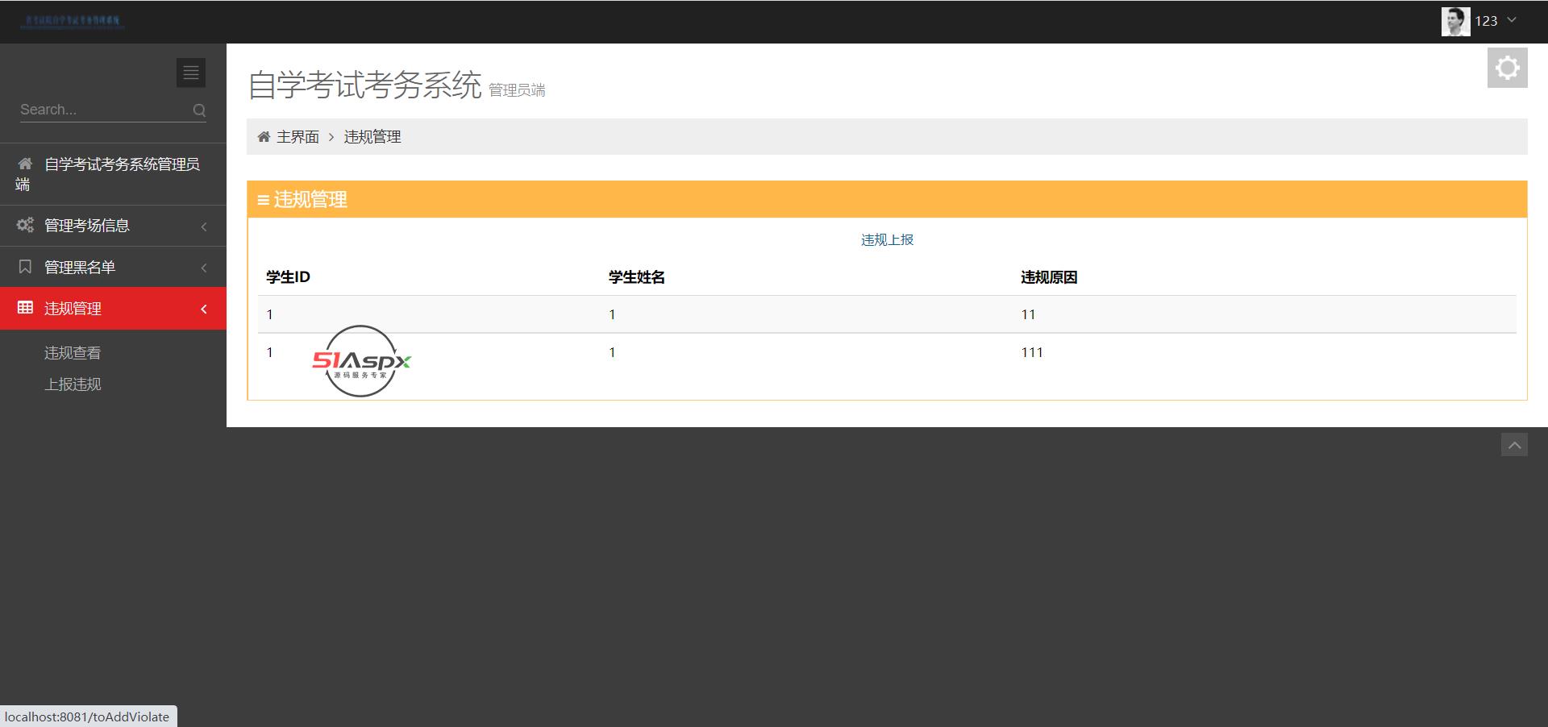1548x727 pixels.
Task: Click the 违规管理 panel title
Action: click(310, 200)
